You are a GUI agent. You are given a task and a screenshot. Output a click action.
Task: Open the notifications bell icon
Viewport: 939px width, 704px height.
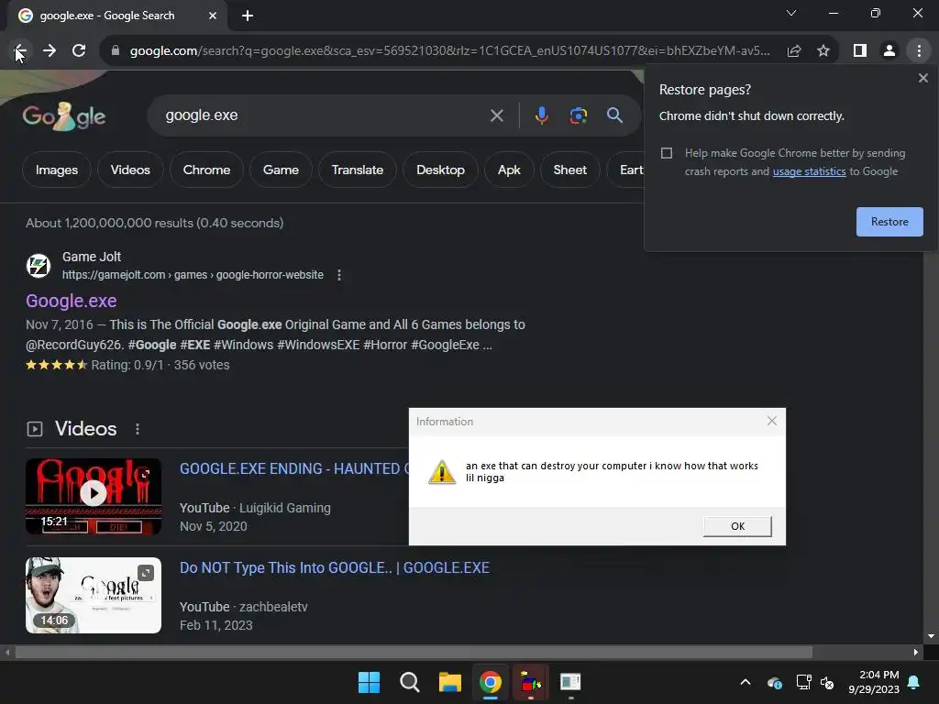(x=914, y=682)
